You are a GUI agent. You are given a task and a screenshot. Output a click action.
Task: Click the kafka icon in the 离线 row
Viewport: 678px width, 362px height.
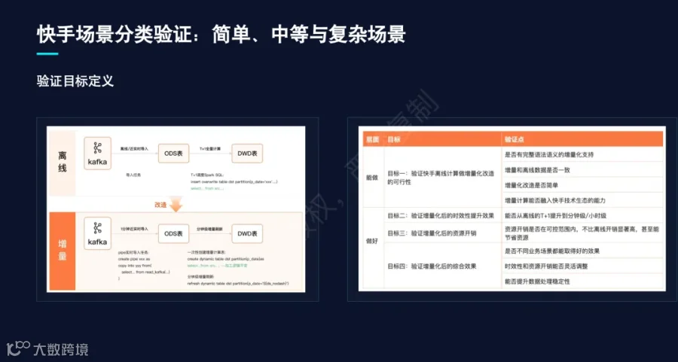tap(97, 153)
